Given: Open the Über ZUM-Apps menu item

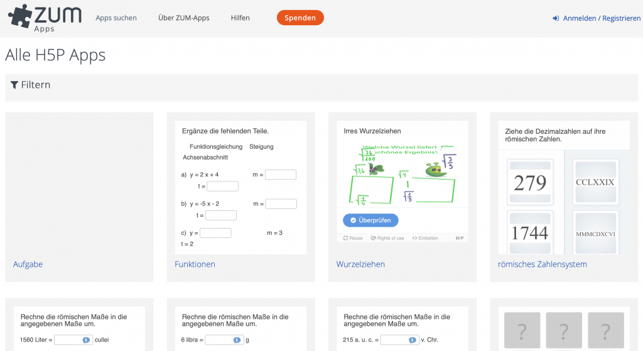Looking at the screenshot, I should tap(184, 18).
